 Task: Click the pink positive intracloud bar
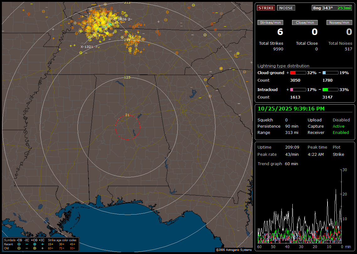298,89
